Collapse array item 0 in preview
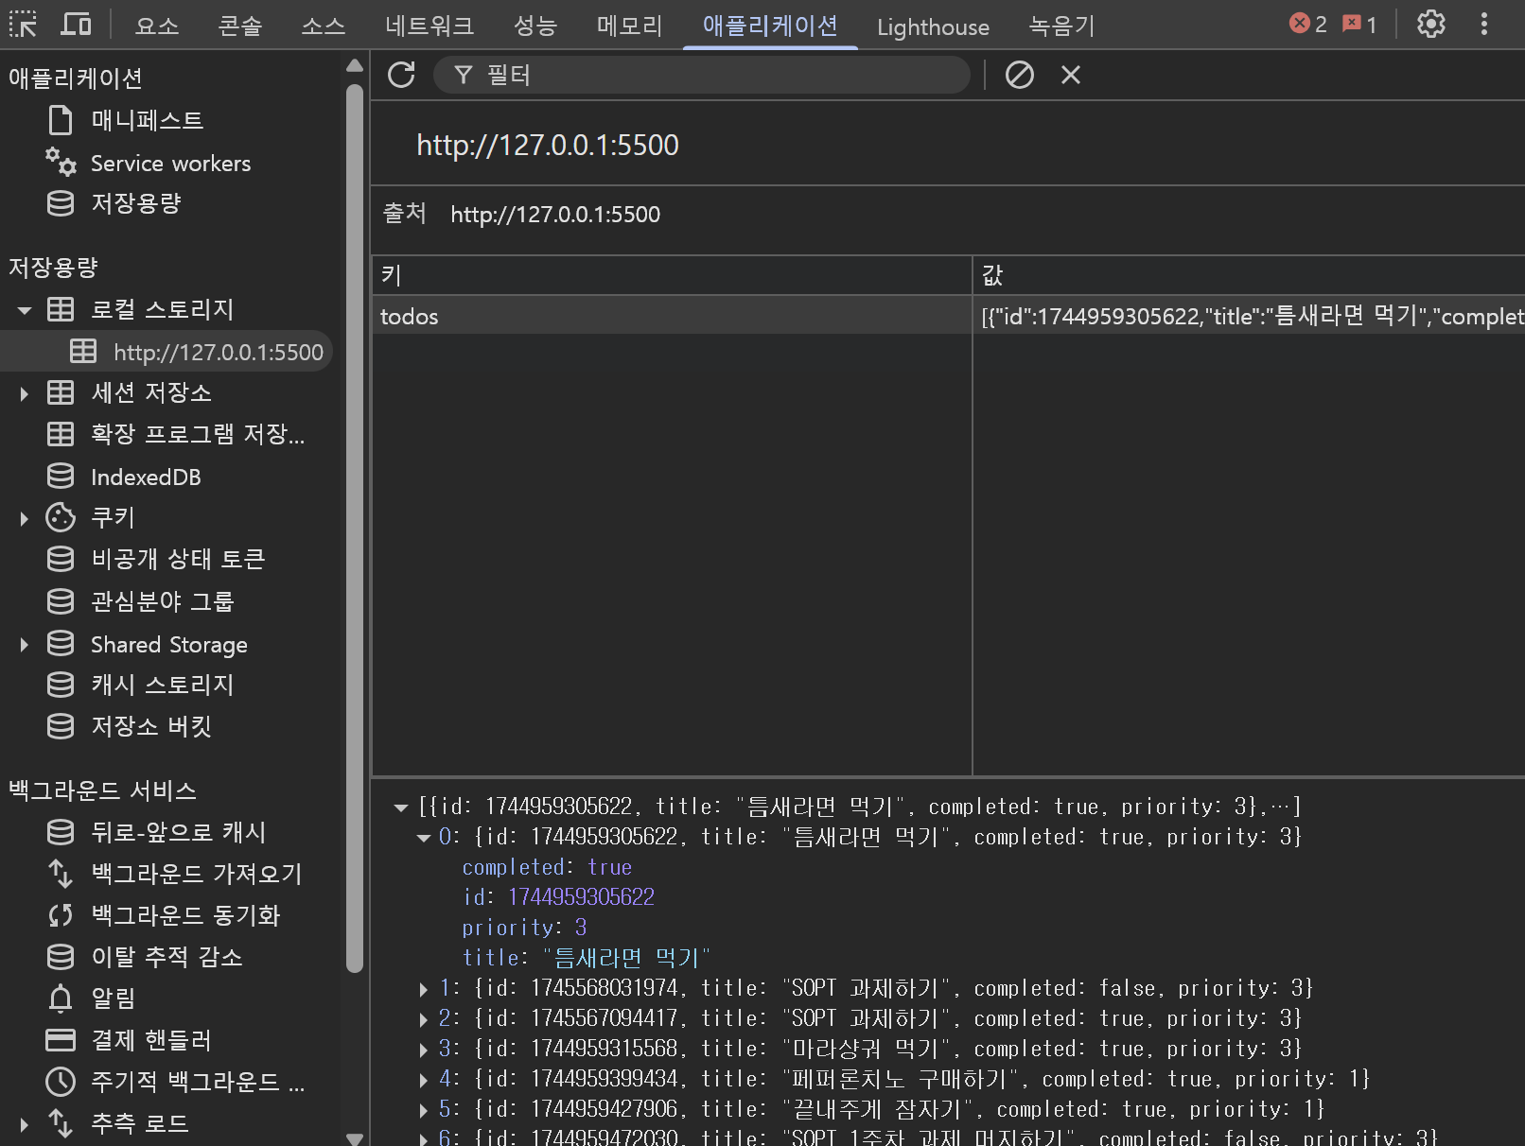1525x1146 pixels. (424, 838)
